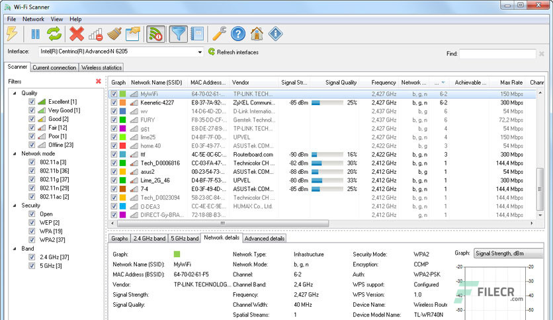
Task: Open the notebook report icon
Action: coord(197,34)
